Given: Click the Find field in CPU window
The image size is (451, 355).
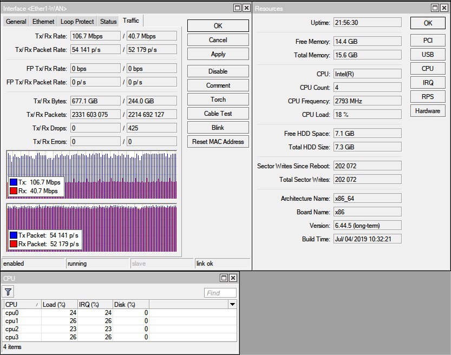Looking at the screenshot, I should 220,293.
